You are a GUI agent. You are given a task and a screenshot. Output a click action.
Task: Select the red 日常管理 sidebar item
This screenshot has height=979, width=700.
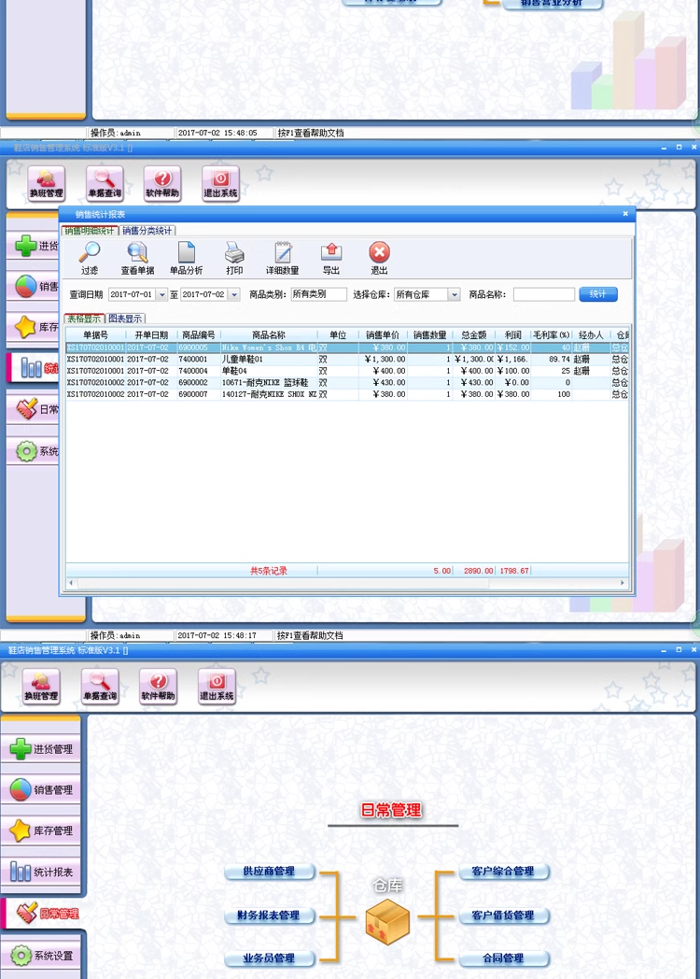click(x=42, y=914)
